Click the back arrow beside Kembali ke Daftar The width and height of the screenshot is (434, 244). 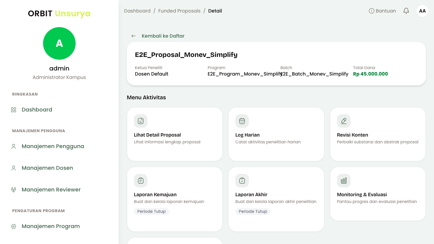(x=134, y=36)
